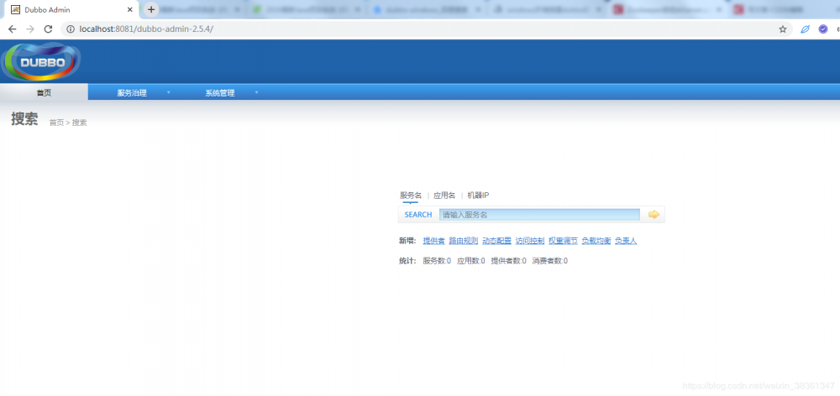Viewport: 840px width, 396px height.
Task: Expand the 服务治理 dropdown arrow
Action: pyautogui.click(x=169, y=92)
